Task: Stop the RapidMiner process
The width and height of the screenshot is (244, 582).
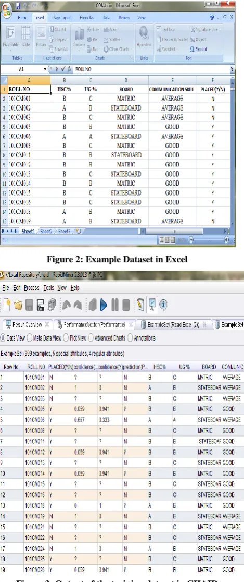Action: tap(126, 305)
